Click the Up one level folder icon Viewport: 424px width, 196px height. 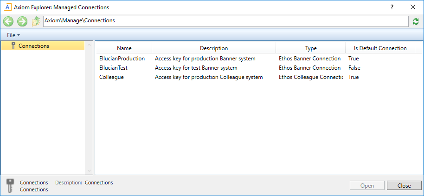tap(36, 21)
